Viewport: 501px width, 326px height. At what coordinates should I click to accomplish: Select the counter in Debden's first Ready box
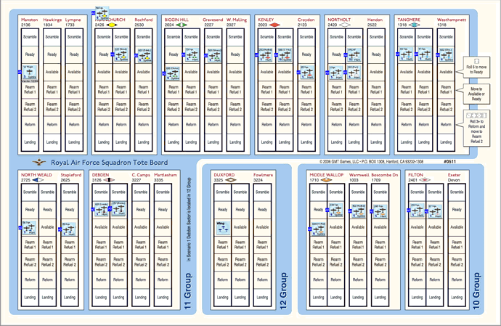coord(102,210)
